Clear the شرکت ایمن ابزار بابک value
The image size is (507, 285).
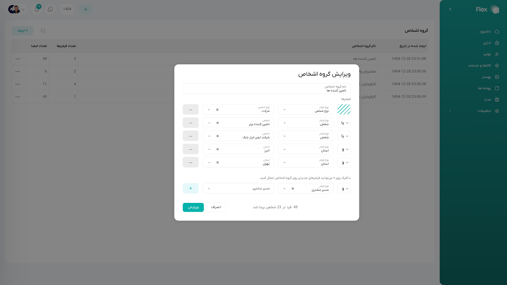pos(217,136)
